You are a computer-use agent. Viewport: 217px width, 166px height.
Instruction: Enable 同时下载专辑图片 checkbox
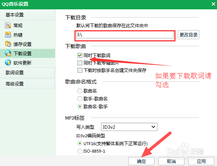(80, 63)
